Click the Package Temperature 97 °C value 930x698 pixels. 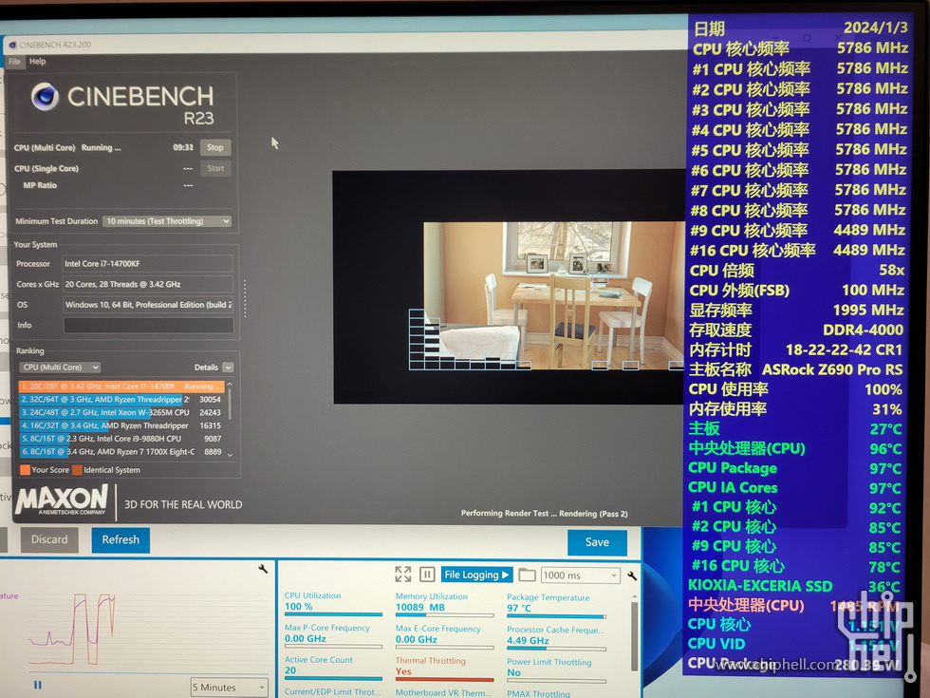pyautogui.click(x=519, y=608)
